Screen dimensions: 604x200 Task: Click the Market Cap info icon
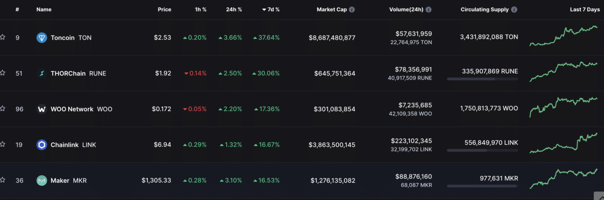click(352, 9)
